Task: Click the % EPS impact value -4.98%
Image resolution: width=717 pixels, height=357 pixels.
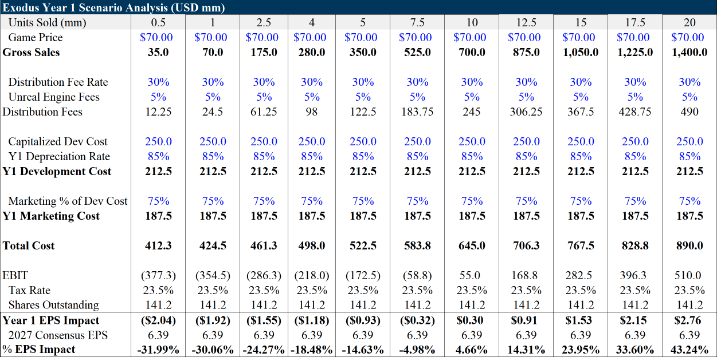Action: [417, 350]
